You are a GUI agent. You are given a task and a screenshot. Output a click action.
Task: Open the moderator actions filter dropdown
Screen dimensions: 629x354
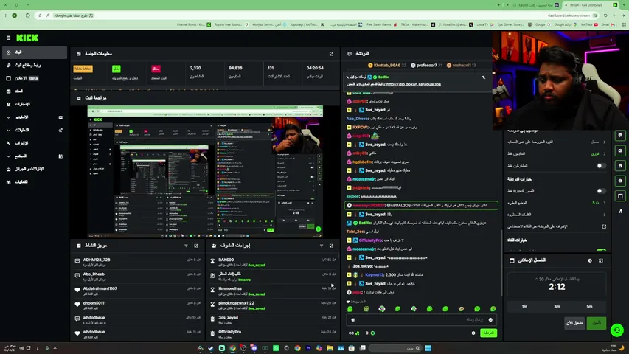[322, 246]
